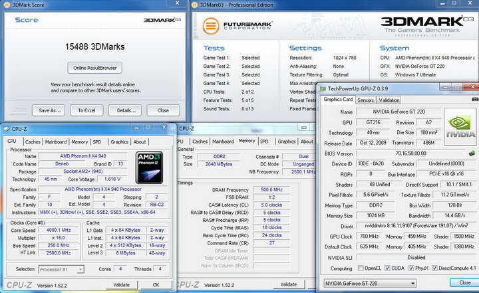
Task: Click the CAS# Latency 5.0 clocks value
Action: click(x=271, y=205)
